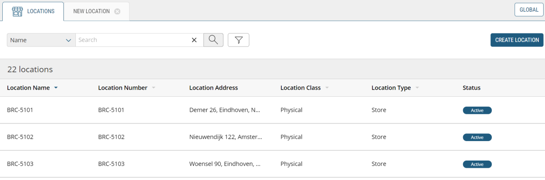Select the Nieuwendijk 122 address cell
The width and height of the screenshot is (545, 180).
coord(226,137)
